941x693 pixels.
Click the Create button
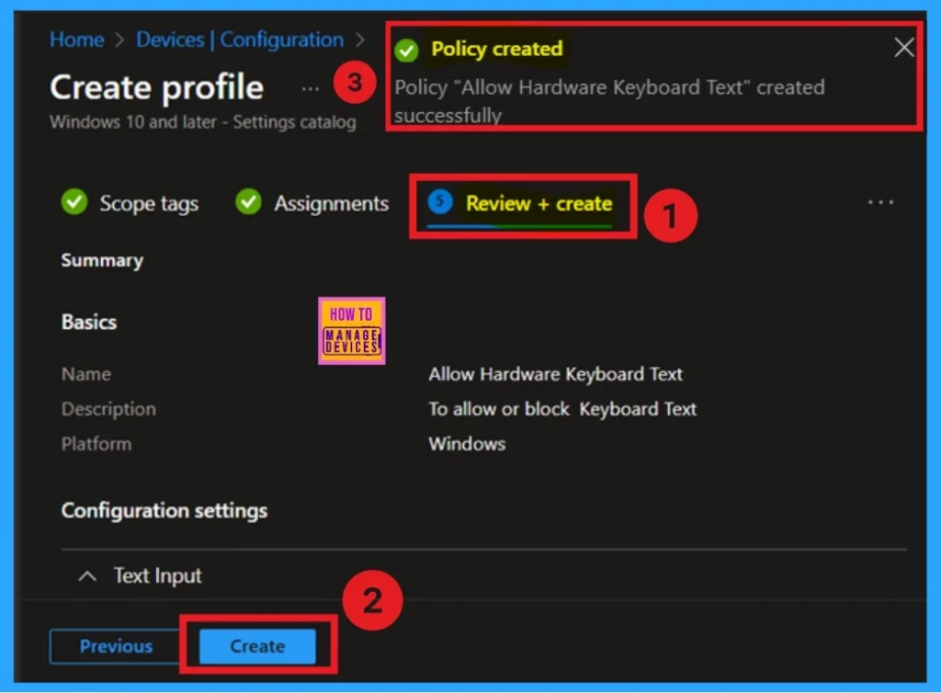click(257, 646)
